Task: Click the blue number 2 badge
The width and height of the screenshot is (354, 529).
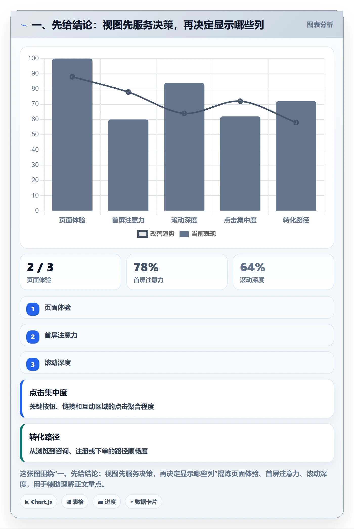Action: 33,337
